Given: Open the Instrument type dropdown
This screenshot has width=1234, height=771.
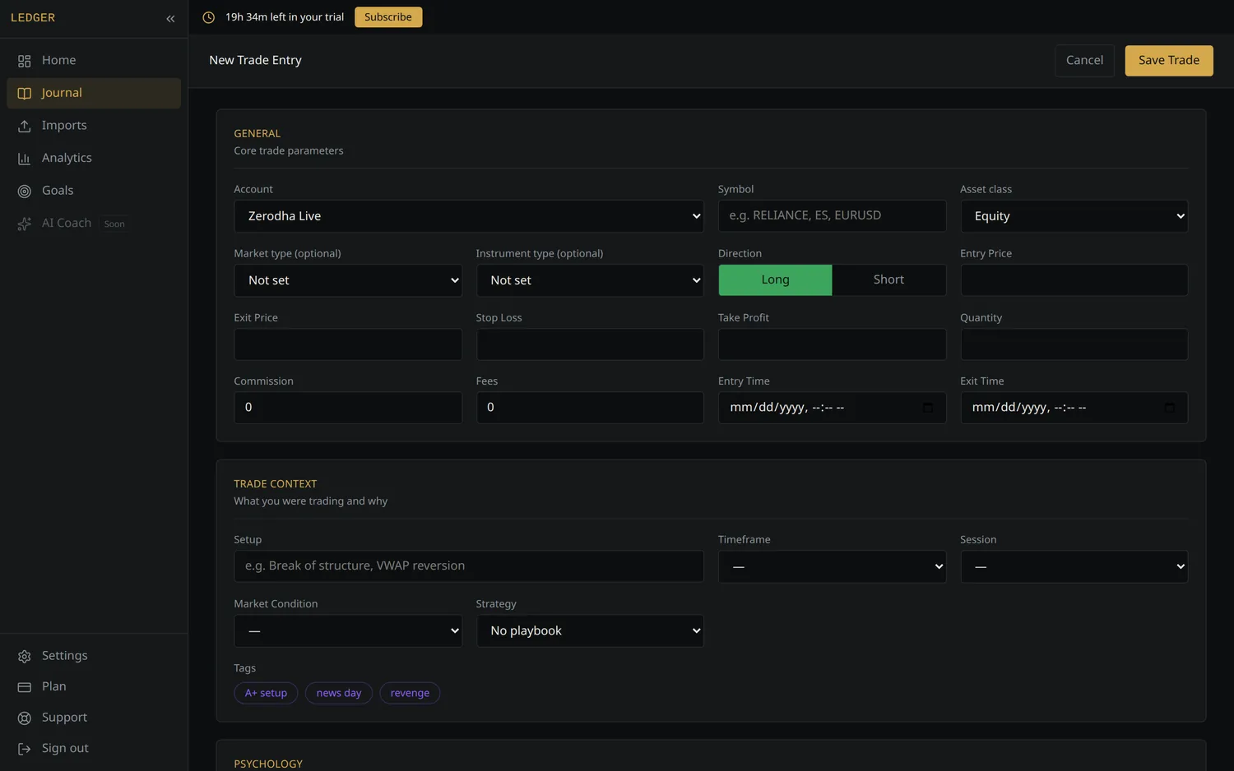Looking at the screenshot, I should [590, 280].
